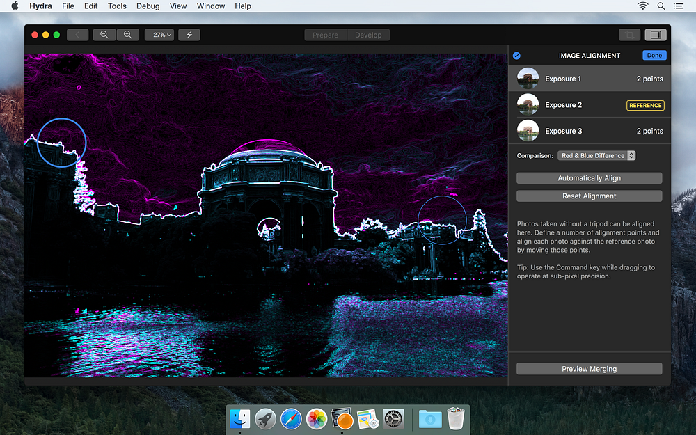696x435 pixels.
Task: Click '2 points' next to Exposure 1
Action: click(649, 79)
